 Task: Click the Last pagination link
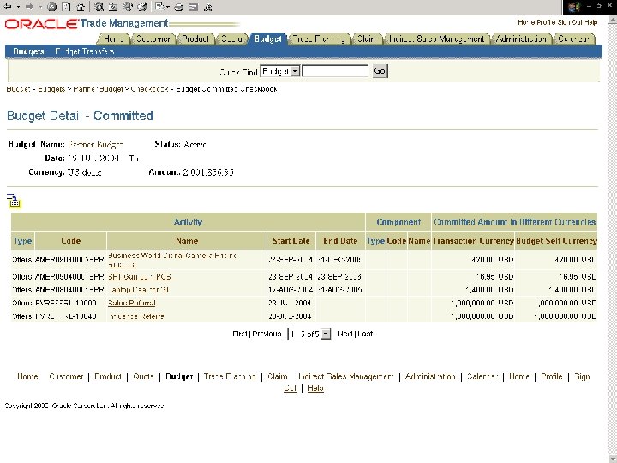pyautogui.click(x=365, y=334)
